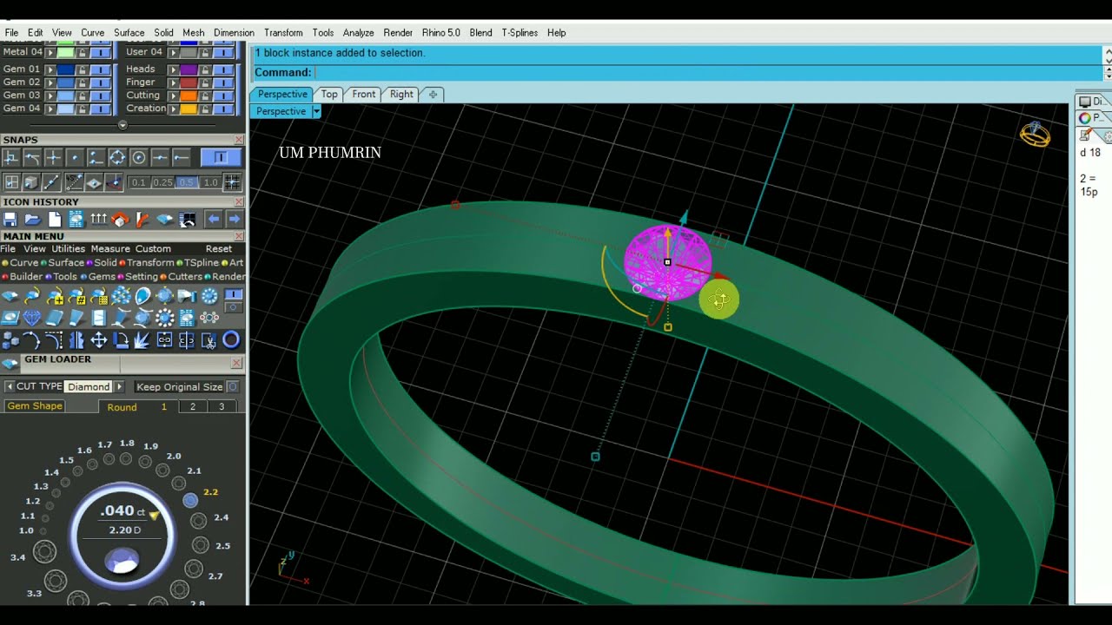Click the four-way move arrows icon

pos(99,339)
